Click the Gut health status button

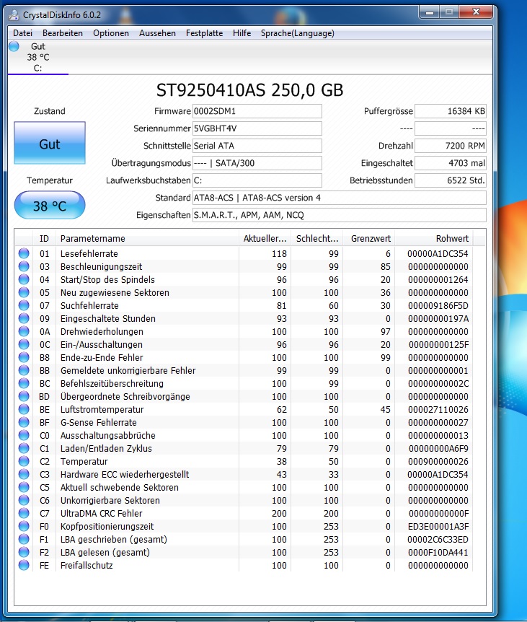[50, 143]
